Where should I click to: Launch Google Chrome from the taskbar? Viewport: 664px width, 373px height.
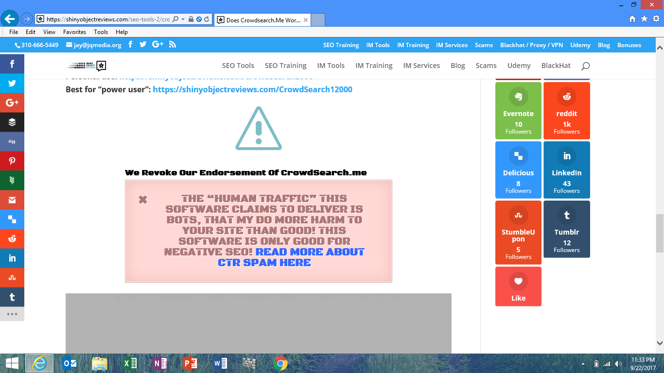(x=280, y=363)
